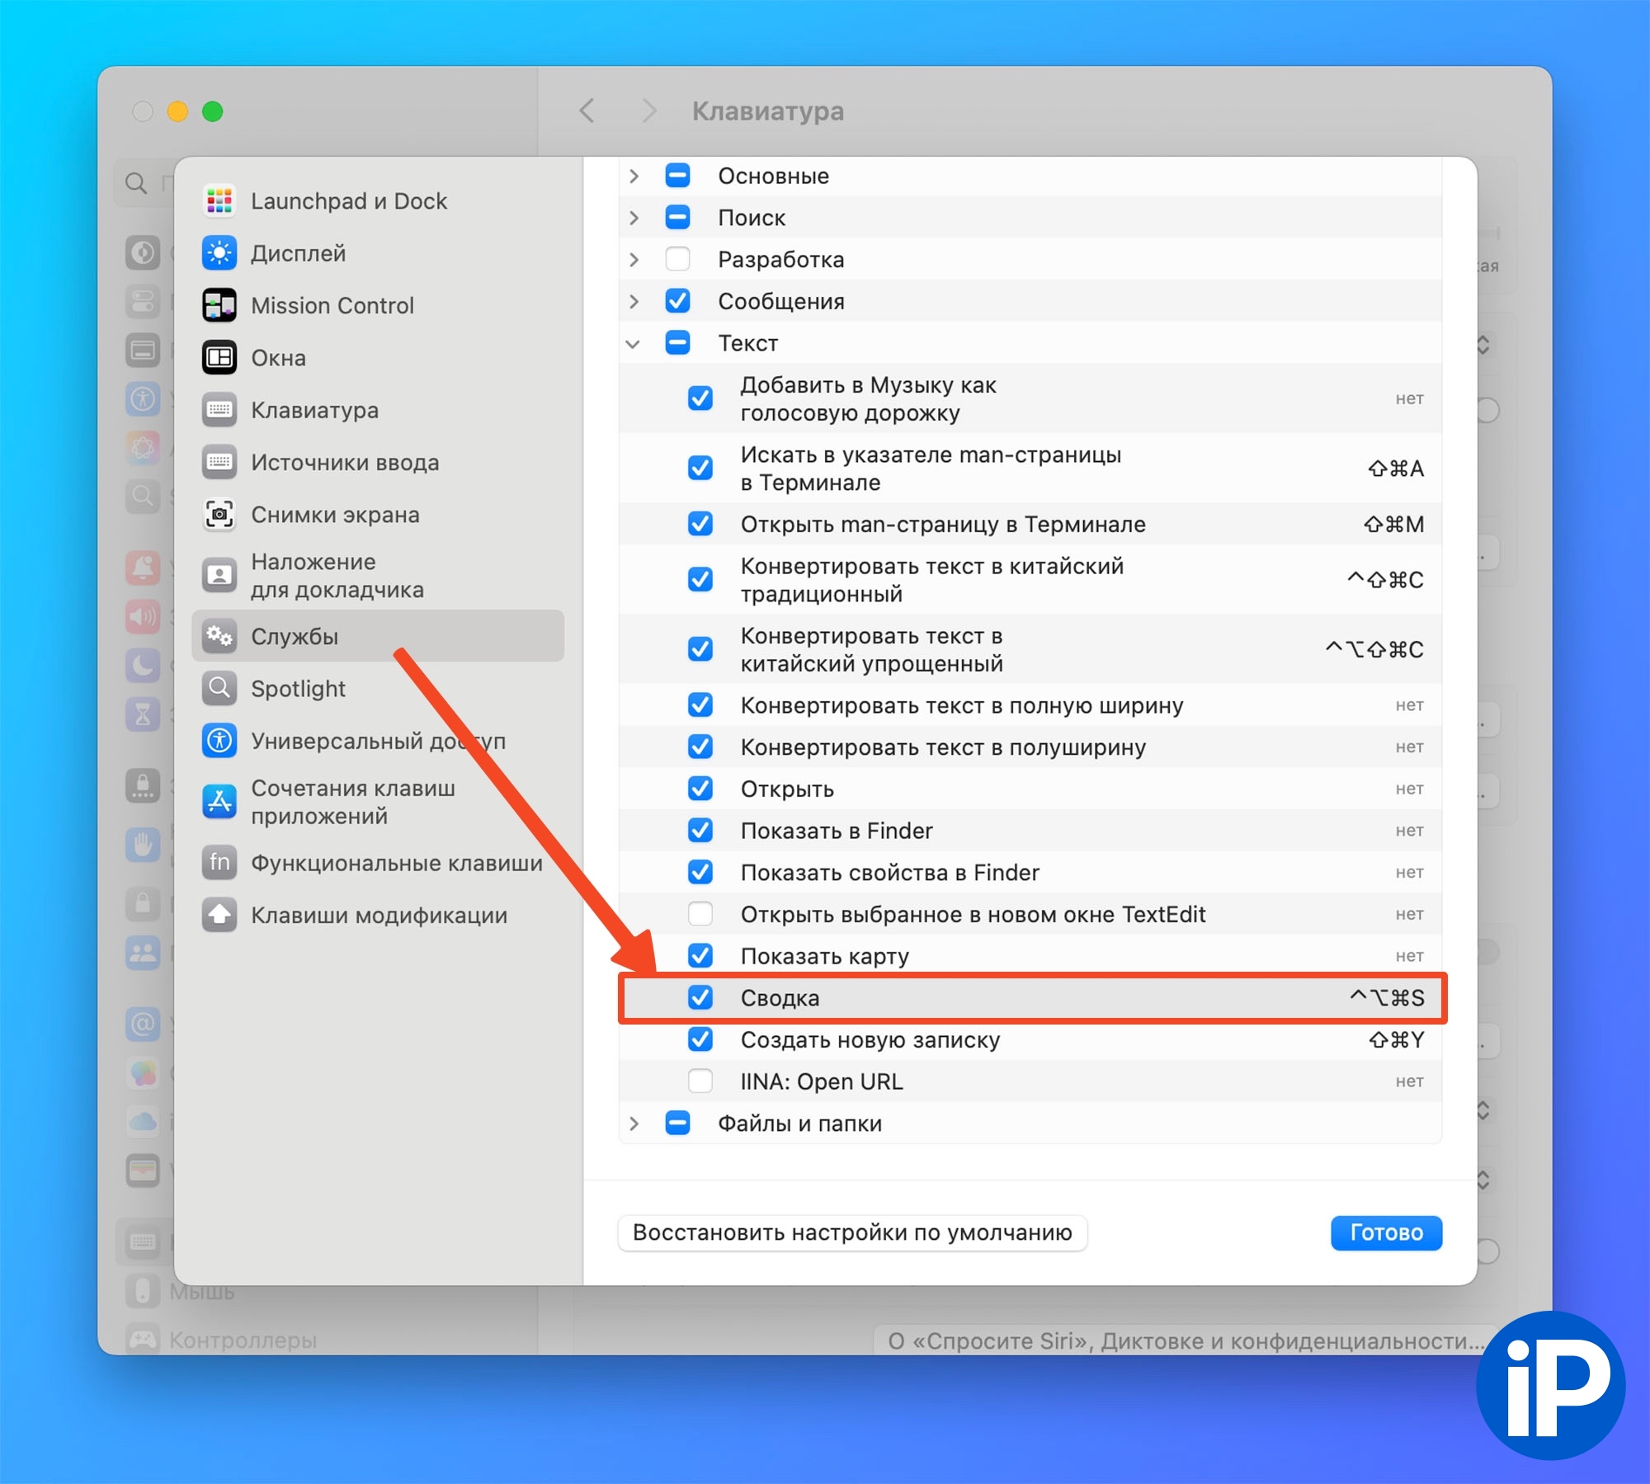This screenshot has width=1650, height=1484.
Task: Click Универсальный доступ accessibility icon
Action: click(x=219, y=741)
